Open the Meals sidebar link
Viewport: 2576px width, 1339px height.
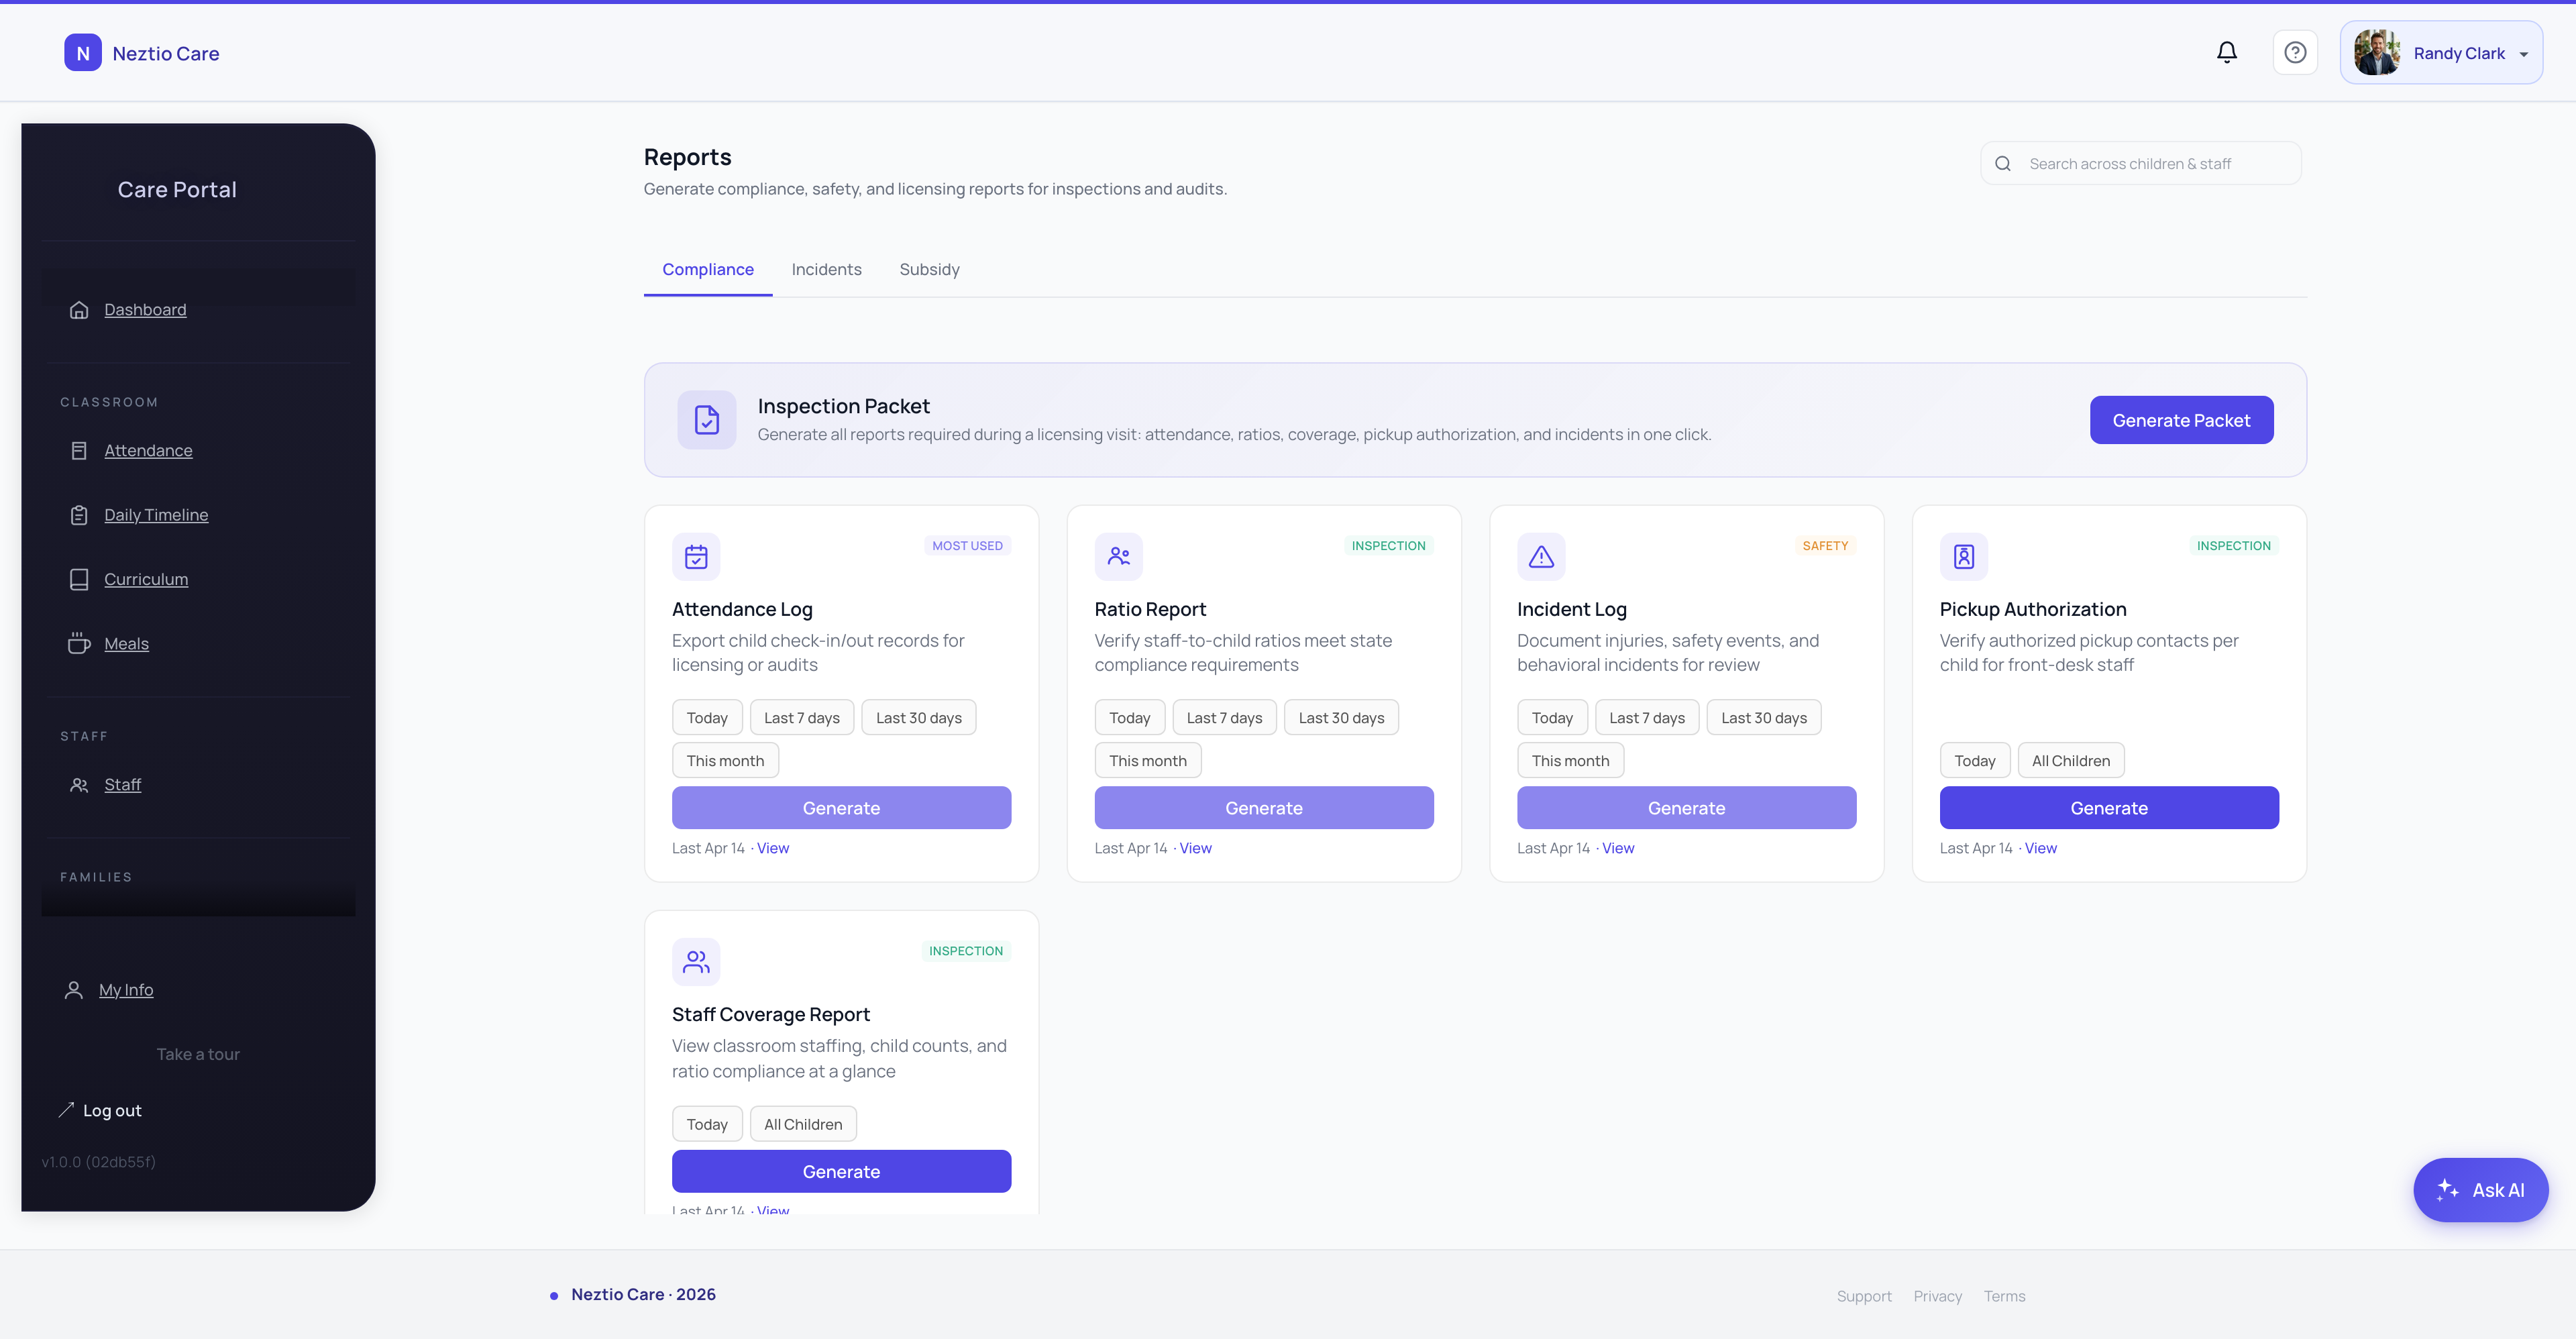(x=126, y=644)
